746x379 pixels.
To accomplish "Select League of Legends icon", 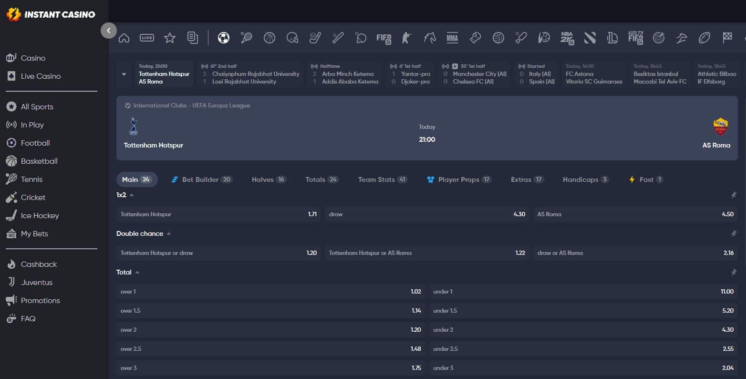I will pyautogui.click(x=613, y=38).
